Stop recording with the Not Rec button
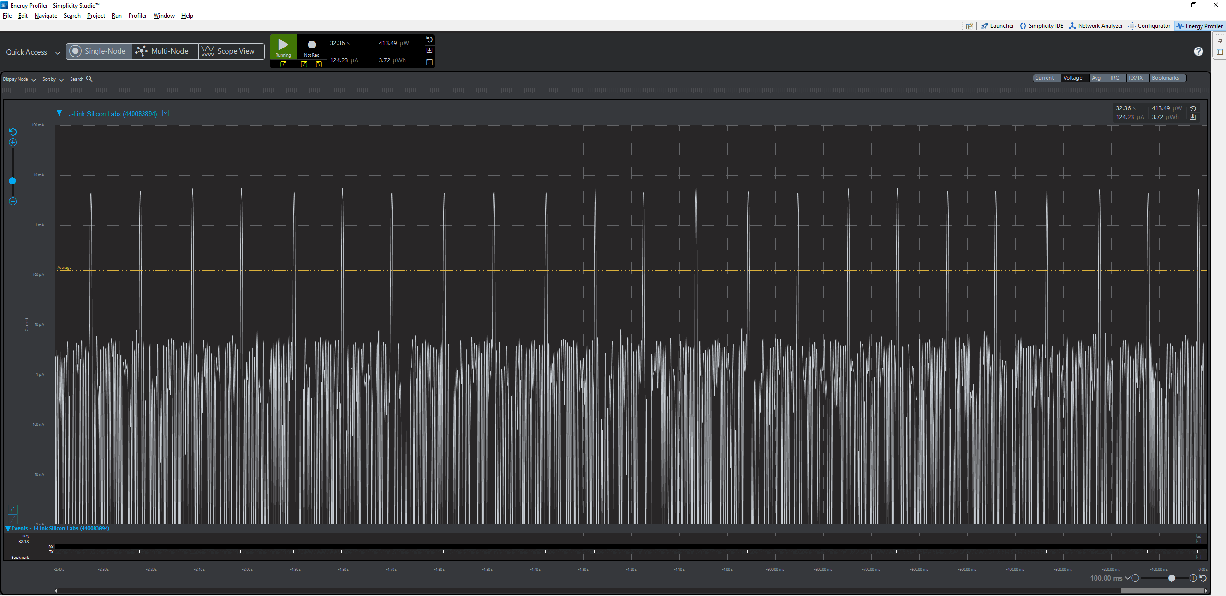 (x=311, y=47)
